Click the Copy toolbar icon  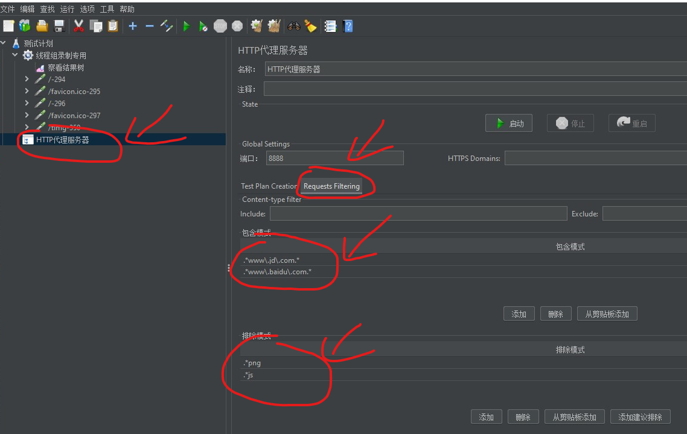point(95,27)
